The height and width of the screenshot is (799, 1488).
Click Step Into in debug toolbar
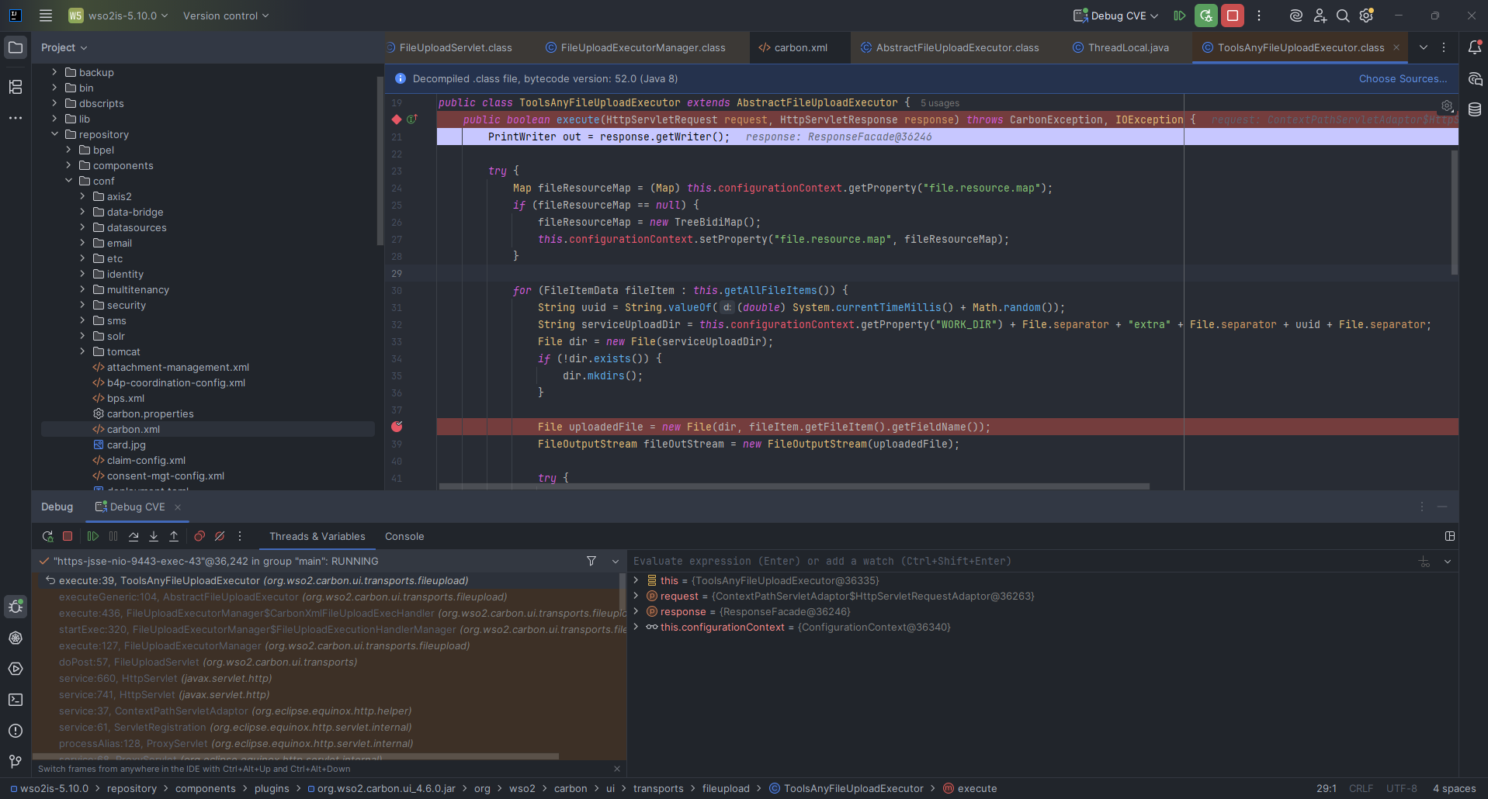[x=154, y=536]
